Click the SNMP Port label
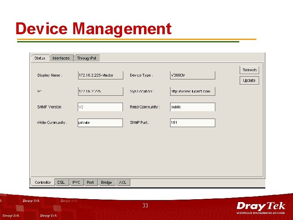The image size is (293, 220). [x=140, y=123]
